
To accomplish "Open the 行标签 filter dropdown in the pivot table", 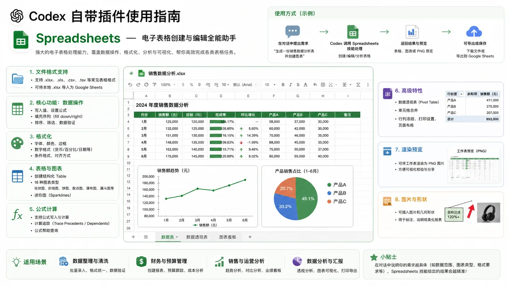I will [461, 94].
